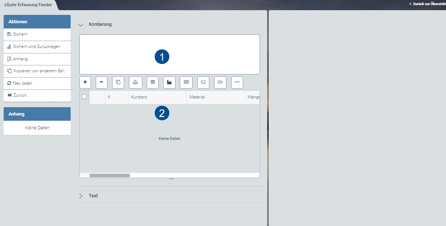Click the open folder icon
The width and height of the screenshot is (446, 226).
(220, 82)
